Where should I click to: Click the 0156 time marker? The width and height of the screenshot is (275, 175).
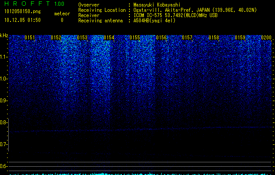[161, 38]
